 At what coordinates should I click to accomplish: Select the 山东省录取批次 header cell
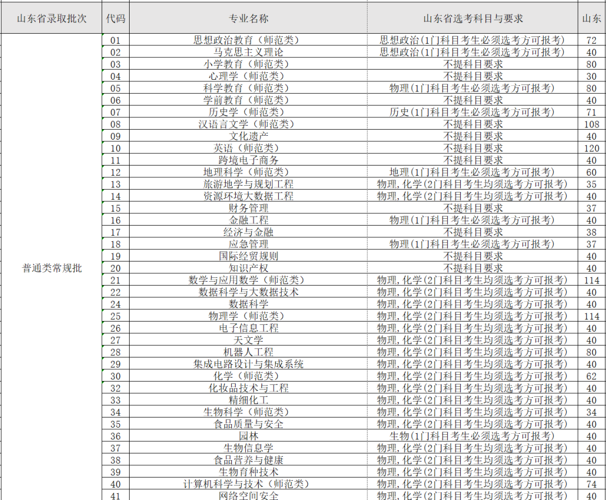tap(52, 18)
